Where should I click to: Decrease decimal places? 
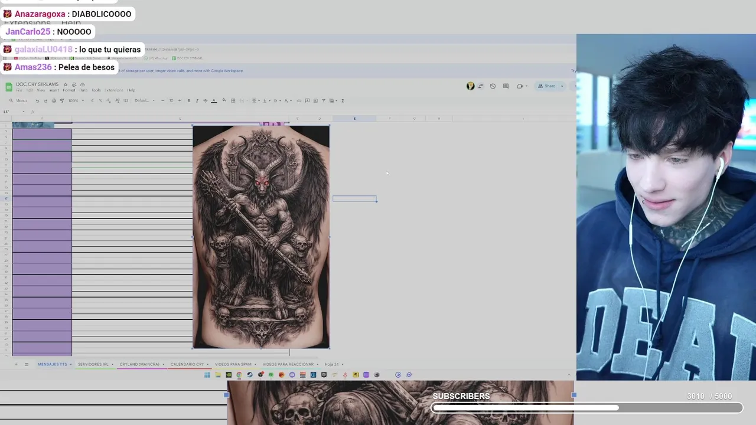tap(108, 100)
